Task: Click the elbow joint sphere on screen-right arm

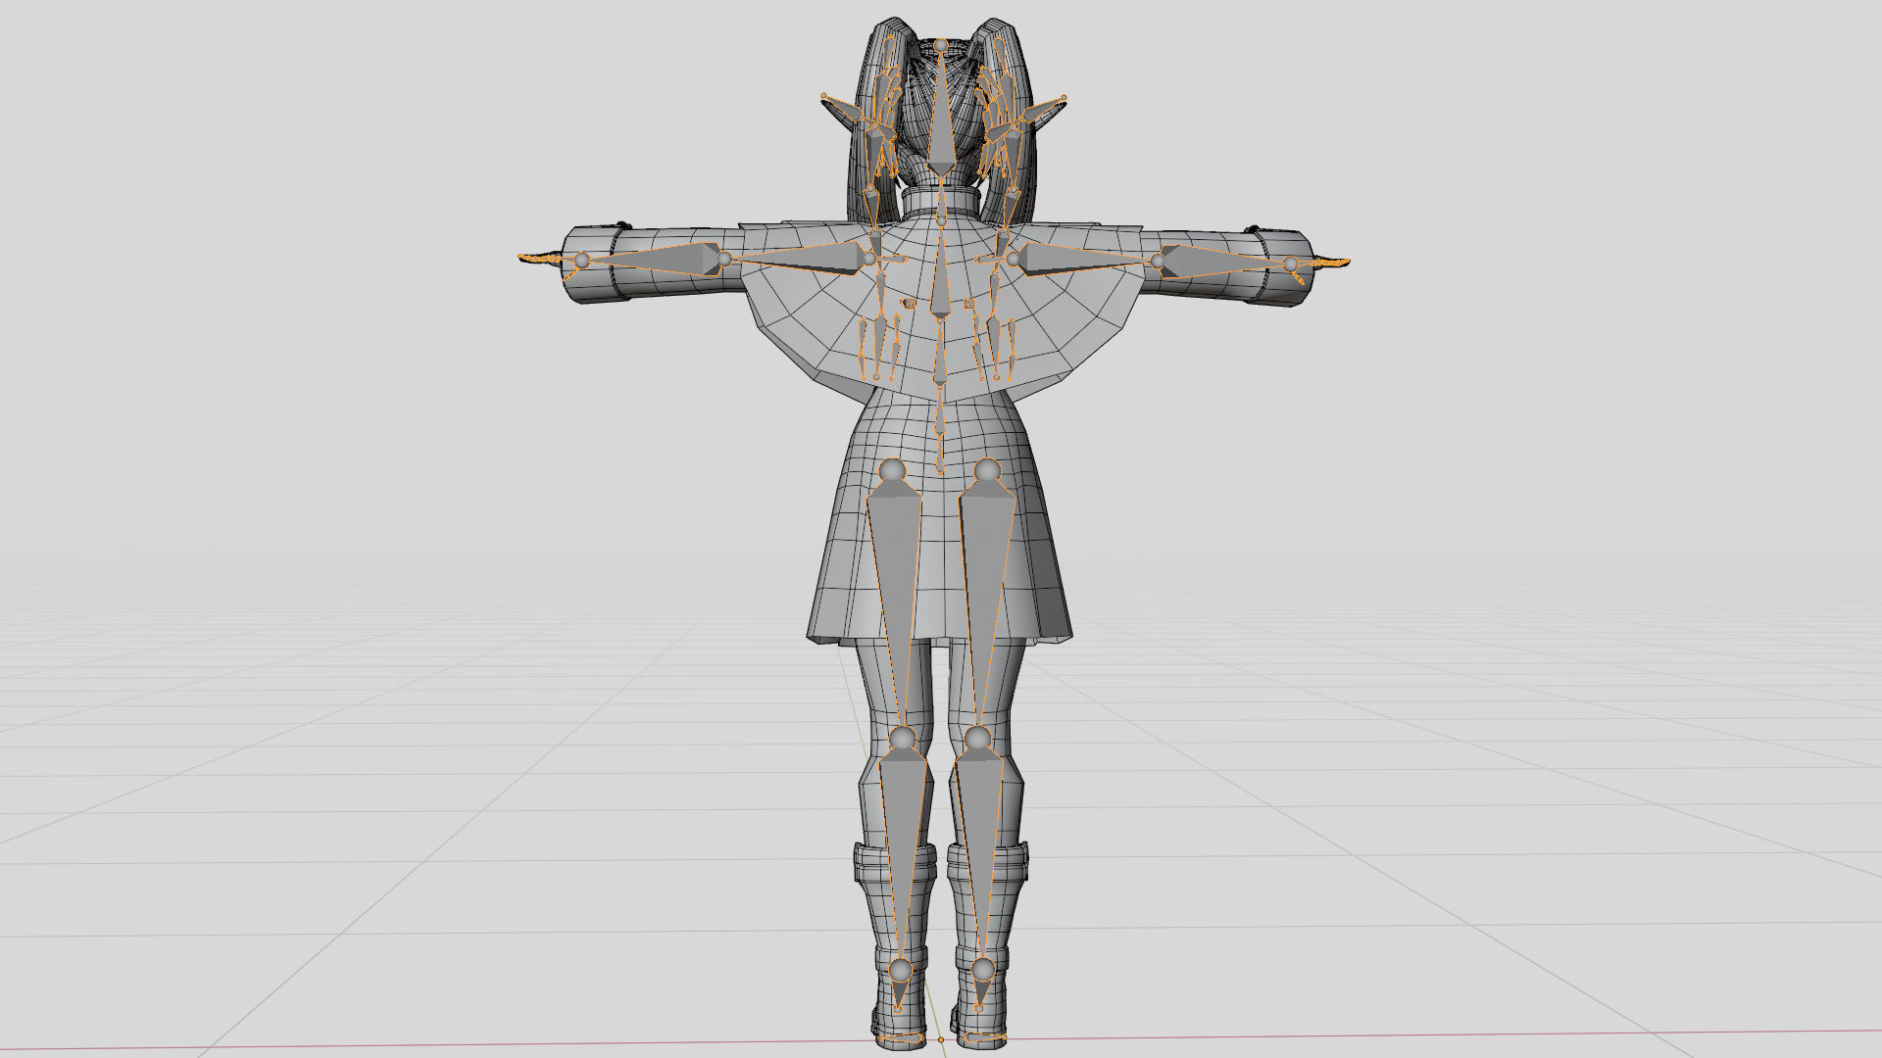Action: (x=1158, y=262)
